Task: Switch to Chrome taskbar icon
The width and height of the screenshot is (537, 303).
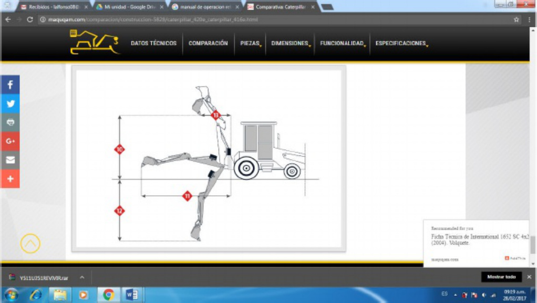Action: point(108,295)
